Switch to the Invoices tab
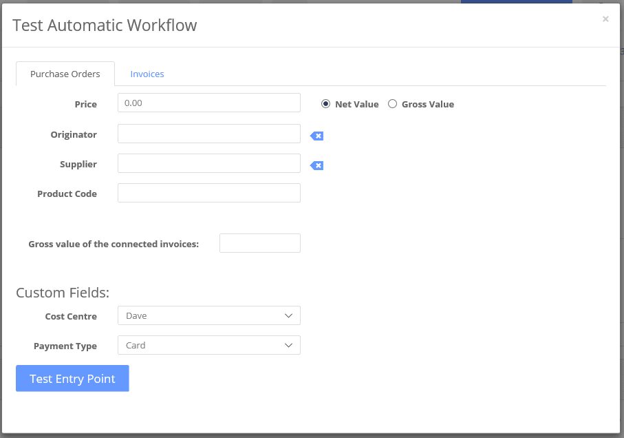This screenshot has height=438, width=624. (x=147, y=74)
